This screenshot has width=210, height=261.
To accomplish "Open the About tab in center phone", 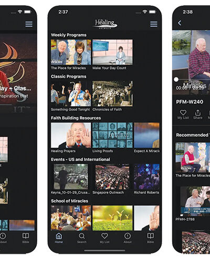I will point(128,238).
